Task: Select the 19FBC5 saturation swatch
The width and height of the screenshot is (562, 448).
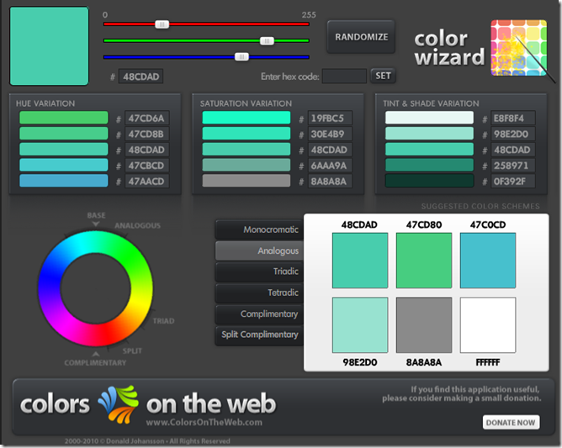Action: pyautogui.click(x=246, y=118)
